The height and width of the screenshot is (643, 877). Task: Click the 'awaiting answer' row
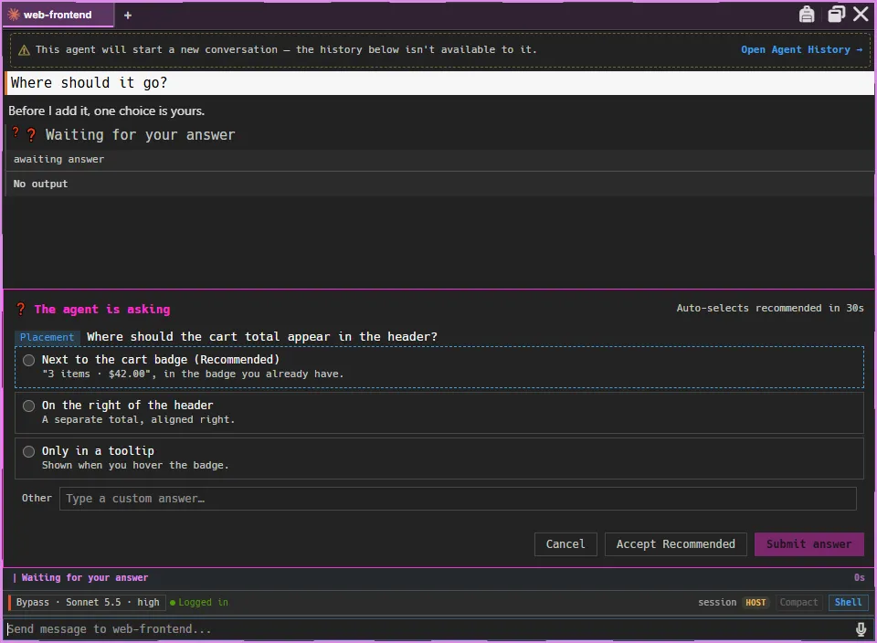[x=439, y=159]
